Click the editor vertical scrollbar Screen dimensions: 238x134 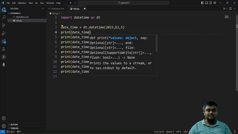[x=237, y=53]
